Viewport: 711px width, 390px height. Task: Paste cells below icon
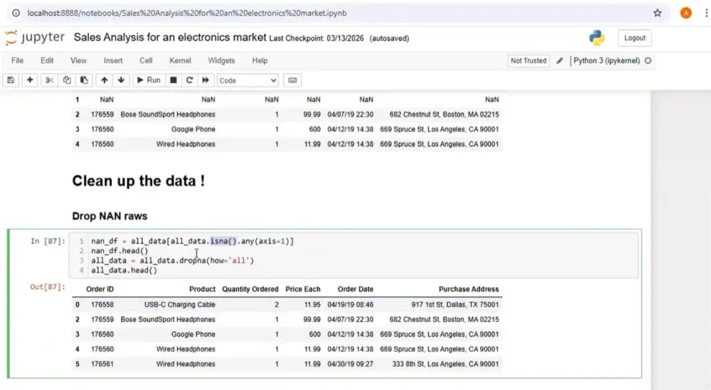(x=84, y=80)
